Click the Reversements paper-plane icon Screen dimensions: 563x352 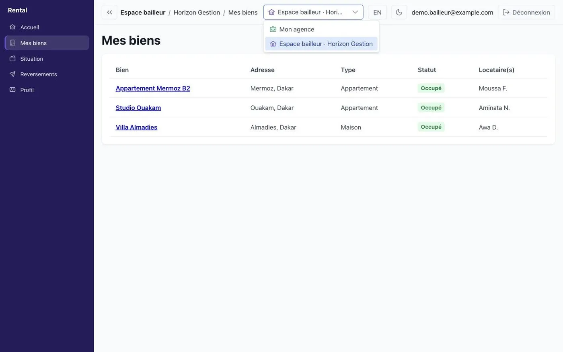coord(12,74)
